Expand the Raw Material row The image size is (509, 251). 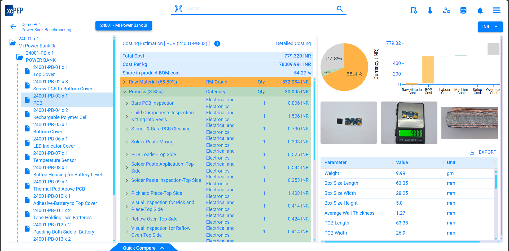click(124, 82)
